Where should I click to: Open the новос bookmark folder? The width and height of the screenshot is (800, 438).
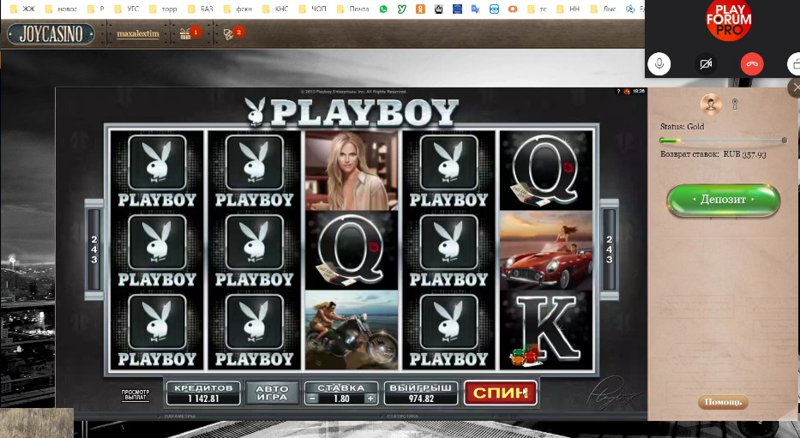pyautogui.click(x=61, y=9)
